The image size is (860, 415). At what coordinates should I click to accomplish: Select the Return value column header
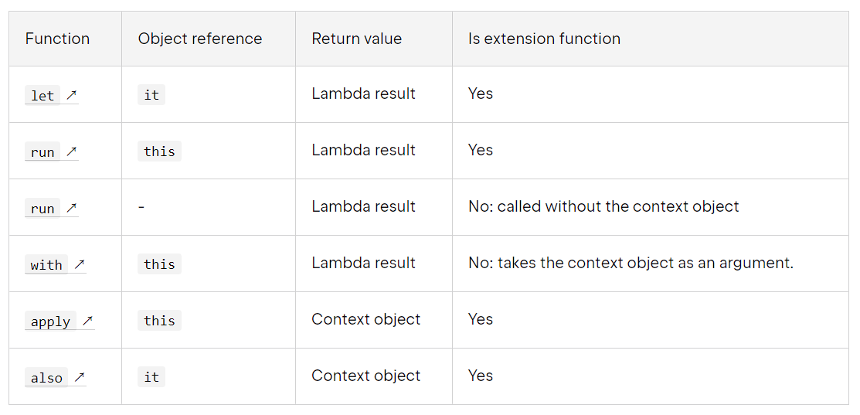tap(356, 39)
